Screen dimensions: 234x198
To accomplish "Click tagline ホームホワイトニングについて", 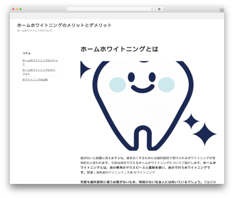I will (35, 30).
